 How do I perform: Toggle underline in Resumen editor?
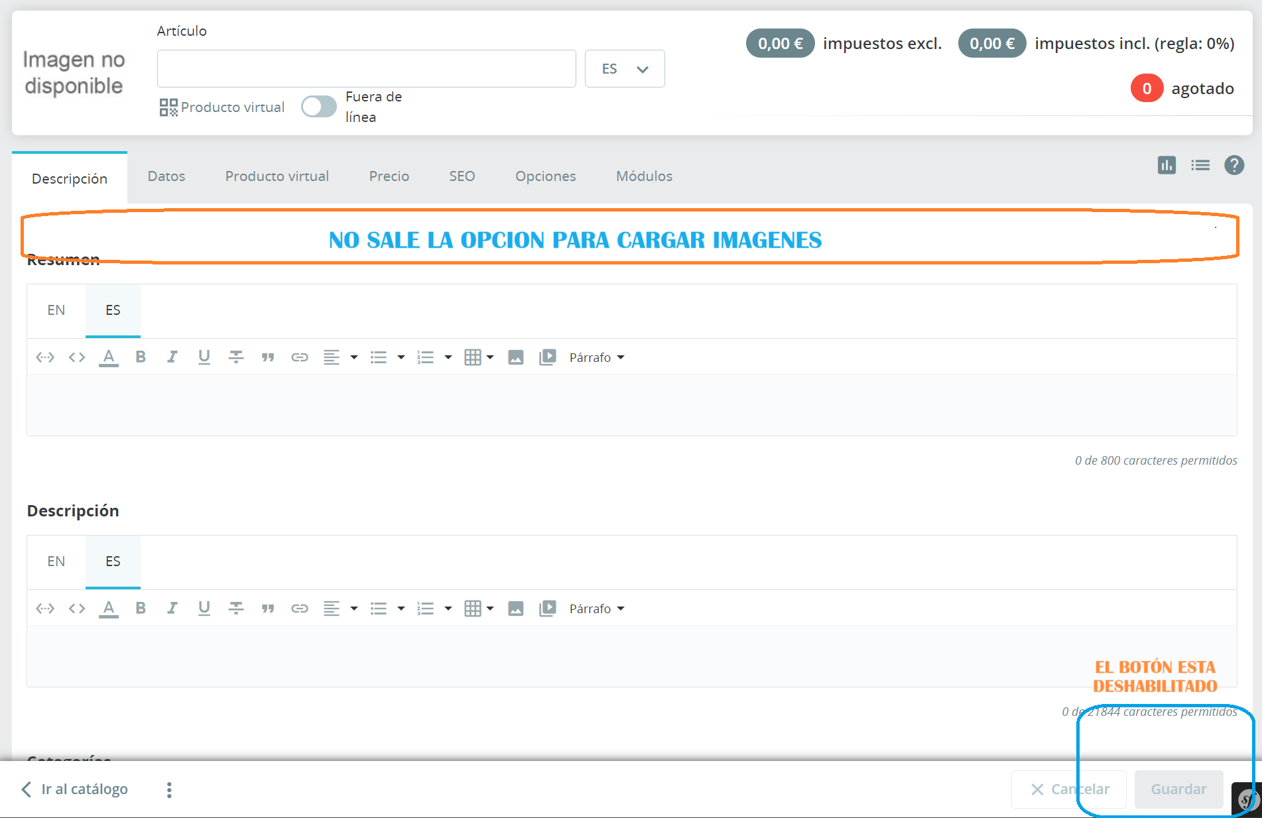[204, 357]
